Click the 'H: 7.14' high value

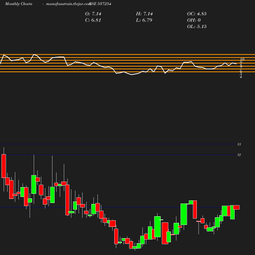(144, 14)
